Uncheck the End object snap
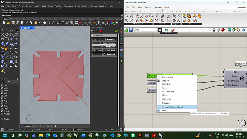The width and height of the screenshot is (247, 139). coord(2,85)
